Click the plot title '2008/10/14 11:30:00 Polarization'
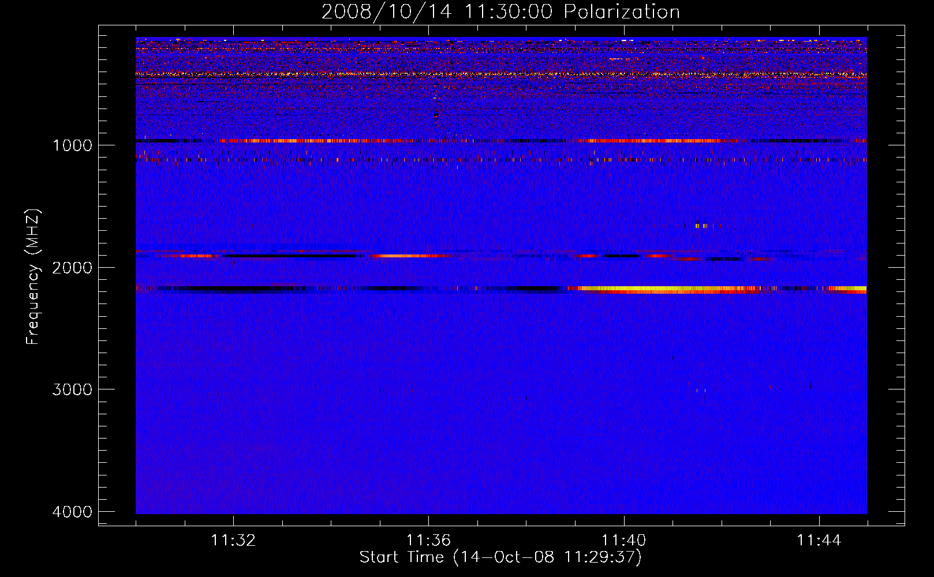 (500, 12)
